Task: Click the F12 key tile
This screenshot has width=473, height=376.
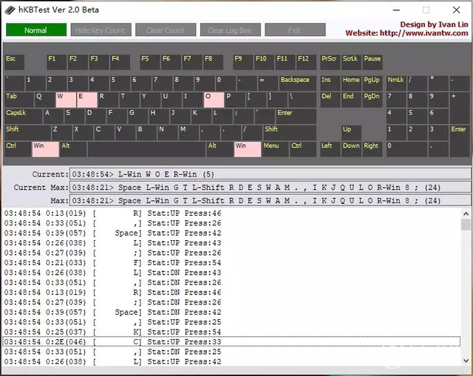Action: click(307, 62)
